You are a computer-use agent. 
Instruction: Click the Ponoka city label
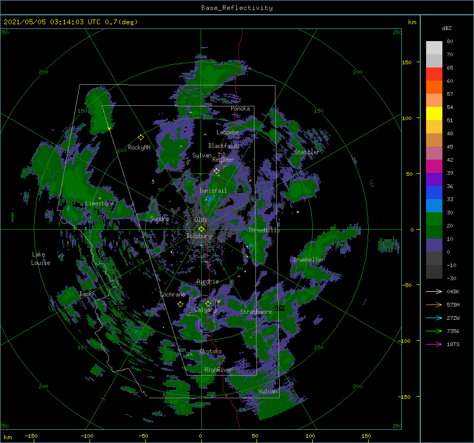point(240,109)
